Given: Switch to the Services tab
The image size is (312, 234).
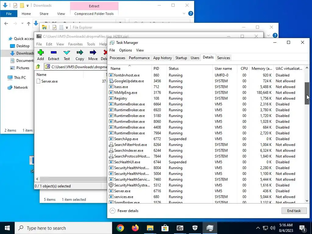Looking at the screenshot, I should [x=223, y=58].
